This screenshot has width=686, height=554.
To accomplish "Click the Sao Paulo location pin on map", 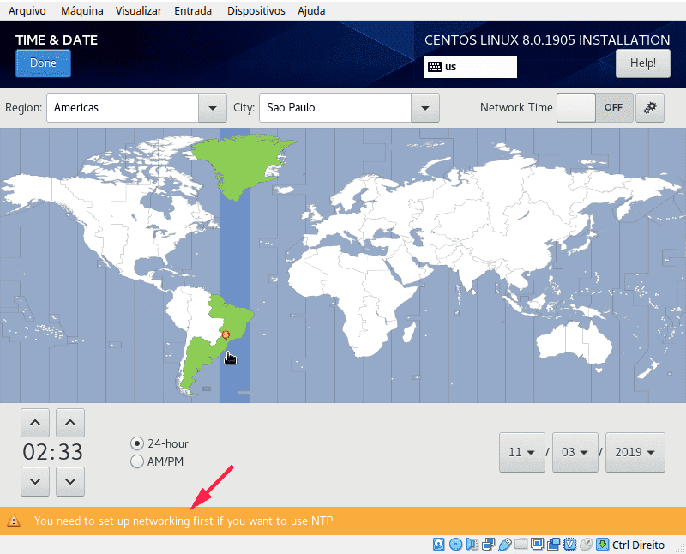I will pyautogui.click(x=226, y=335).
